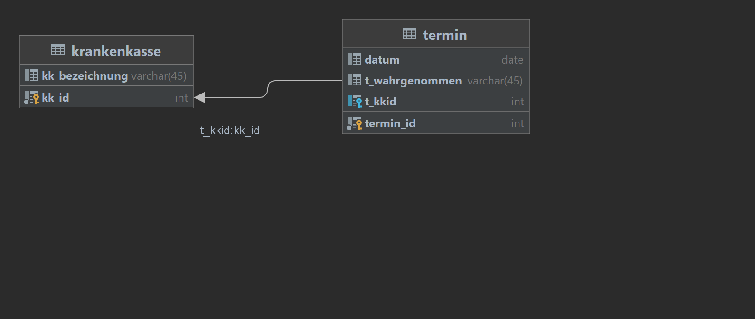
Task: Select the t_kkid column name
Action: click(x=380, y=102)
